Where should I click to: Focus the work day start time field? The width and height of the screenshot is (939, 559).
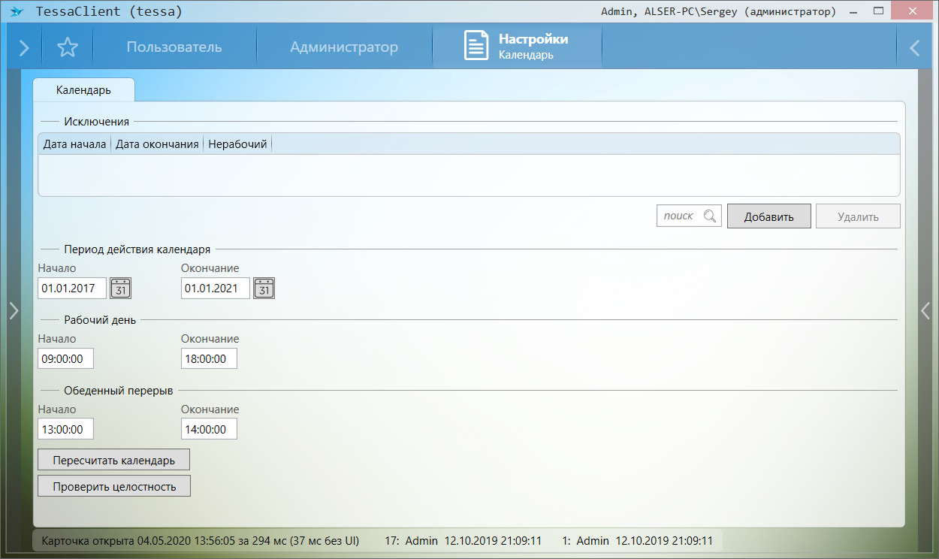[x=65, y=359]
